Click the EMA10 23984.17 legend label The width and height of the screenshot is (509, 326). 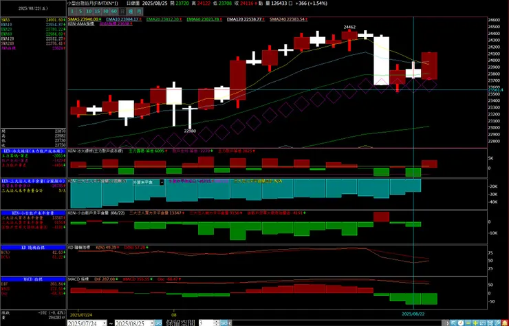tap(124, 19)
